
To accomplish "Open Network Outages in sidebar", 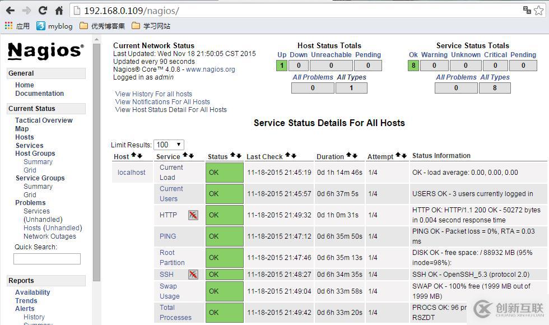I will (50, 236).
